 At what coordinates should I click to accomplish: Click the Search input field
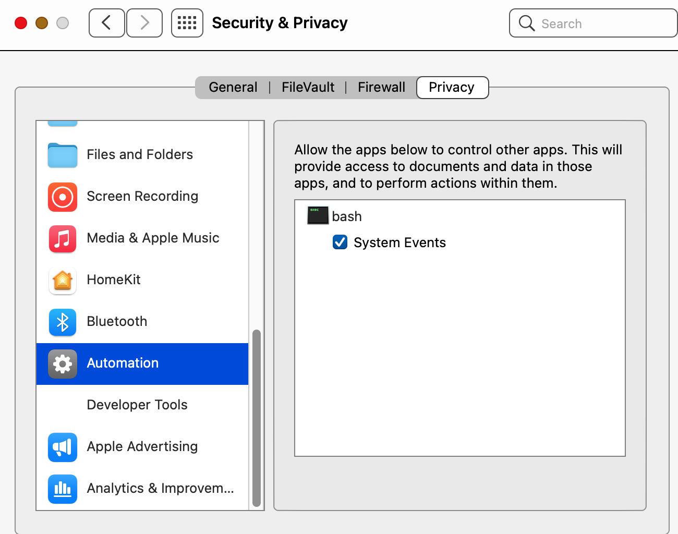(600, 23)
